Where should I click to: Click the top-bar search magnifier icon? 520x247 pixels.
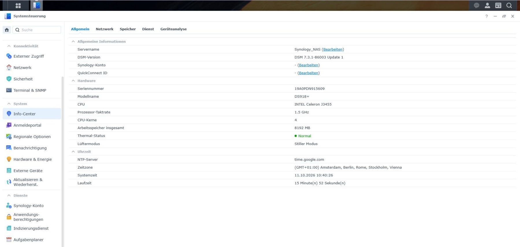(x=509, y=5)
